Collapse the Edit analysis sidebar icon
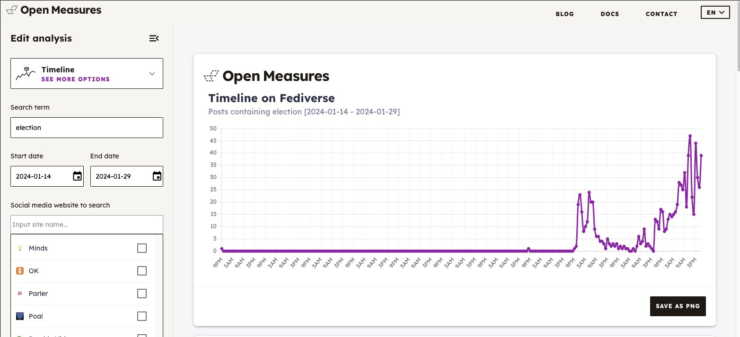Screen dimensions: 740x337 (154, 38)
